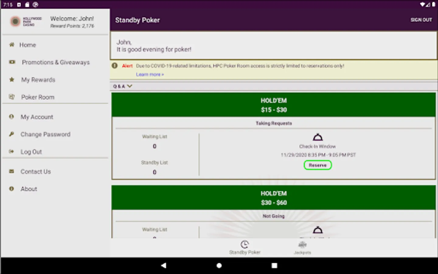Switch to the Standby Poker tab
Viewport: 438px width, 274px height.
click(x=245, y=248)
